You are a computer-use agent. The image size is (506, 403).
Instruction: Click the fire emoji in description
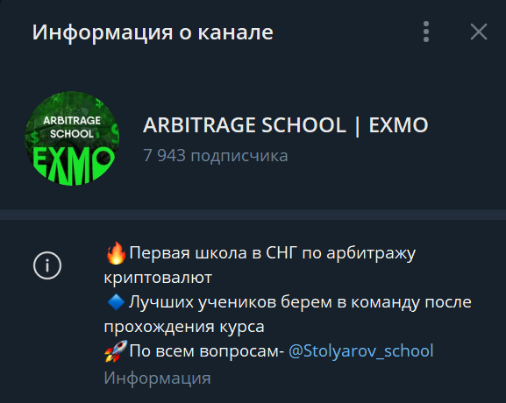pyautogui.click(x=116, y=253)
